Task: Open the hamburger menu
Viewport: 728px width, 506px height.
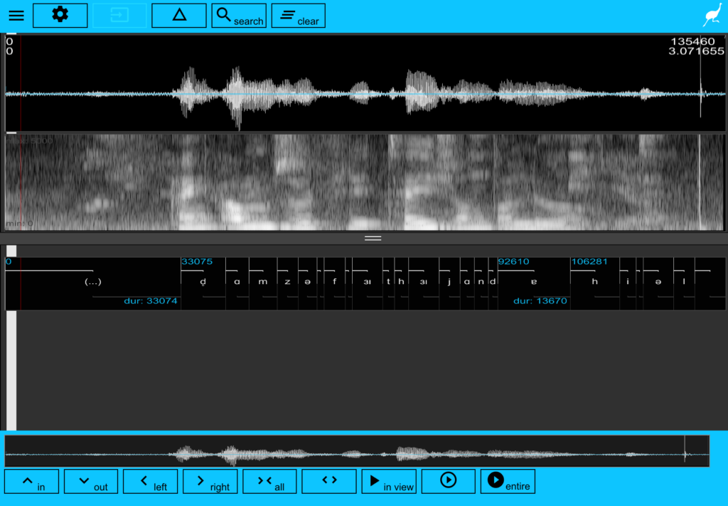Action: [x=16, y=16]
